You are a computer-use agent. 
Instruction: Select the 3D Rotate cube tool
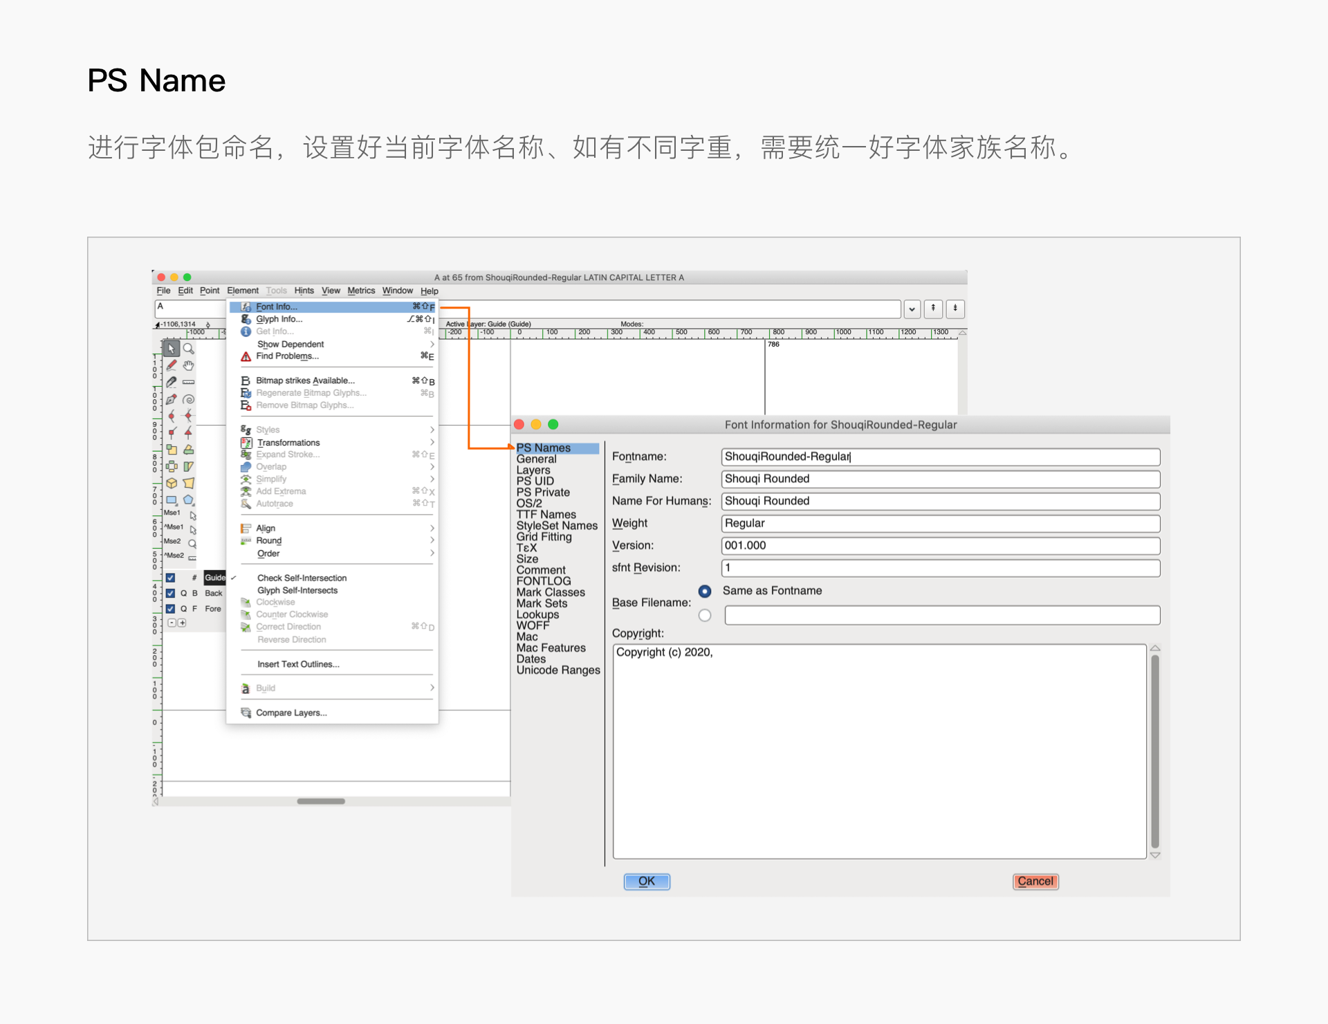171,483
